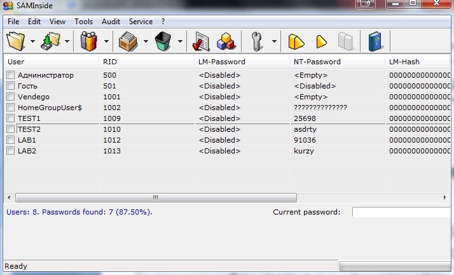454x275 pixels.
Task: Expand dropdown arrow next to import folders icon
Action: point(67,41)
